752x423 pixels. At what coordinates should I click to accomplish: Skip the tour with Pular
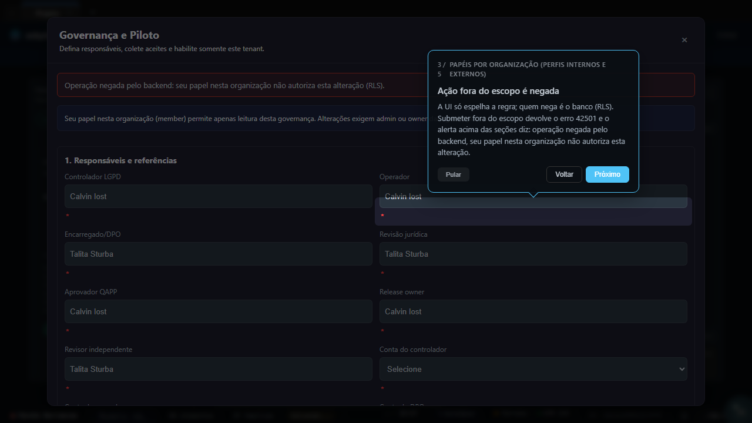pyautogui.click(x=454, y=174)
